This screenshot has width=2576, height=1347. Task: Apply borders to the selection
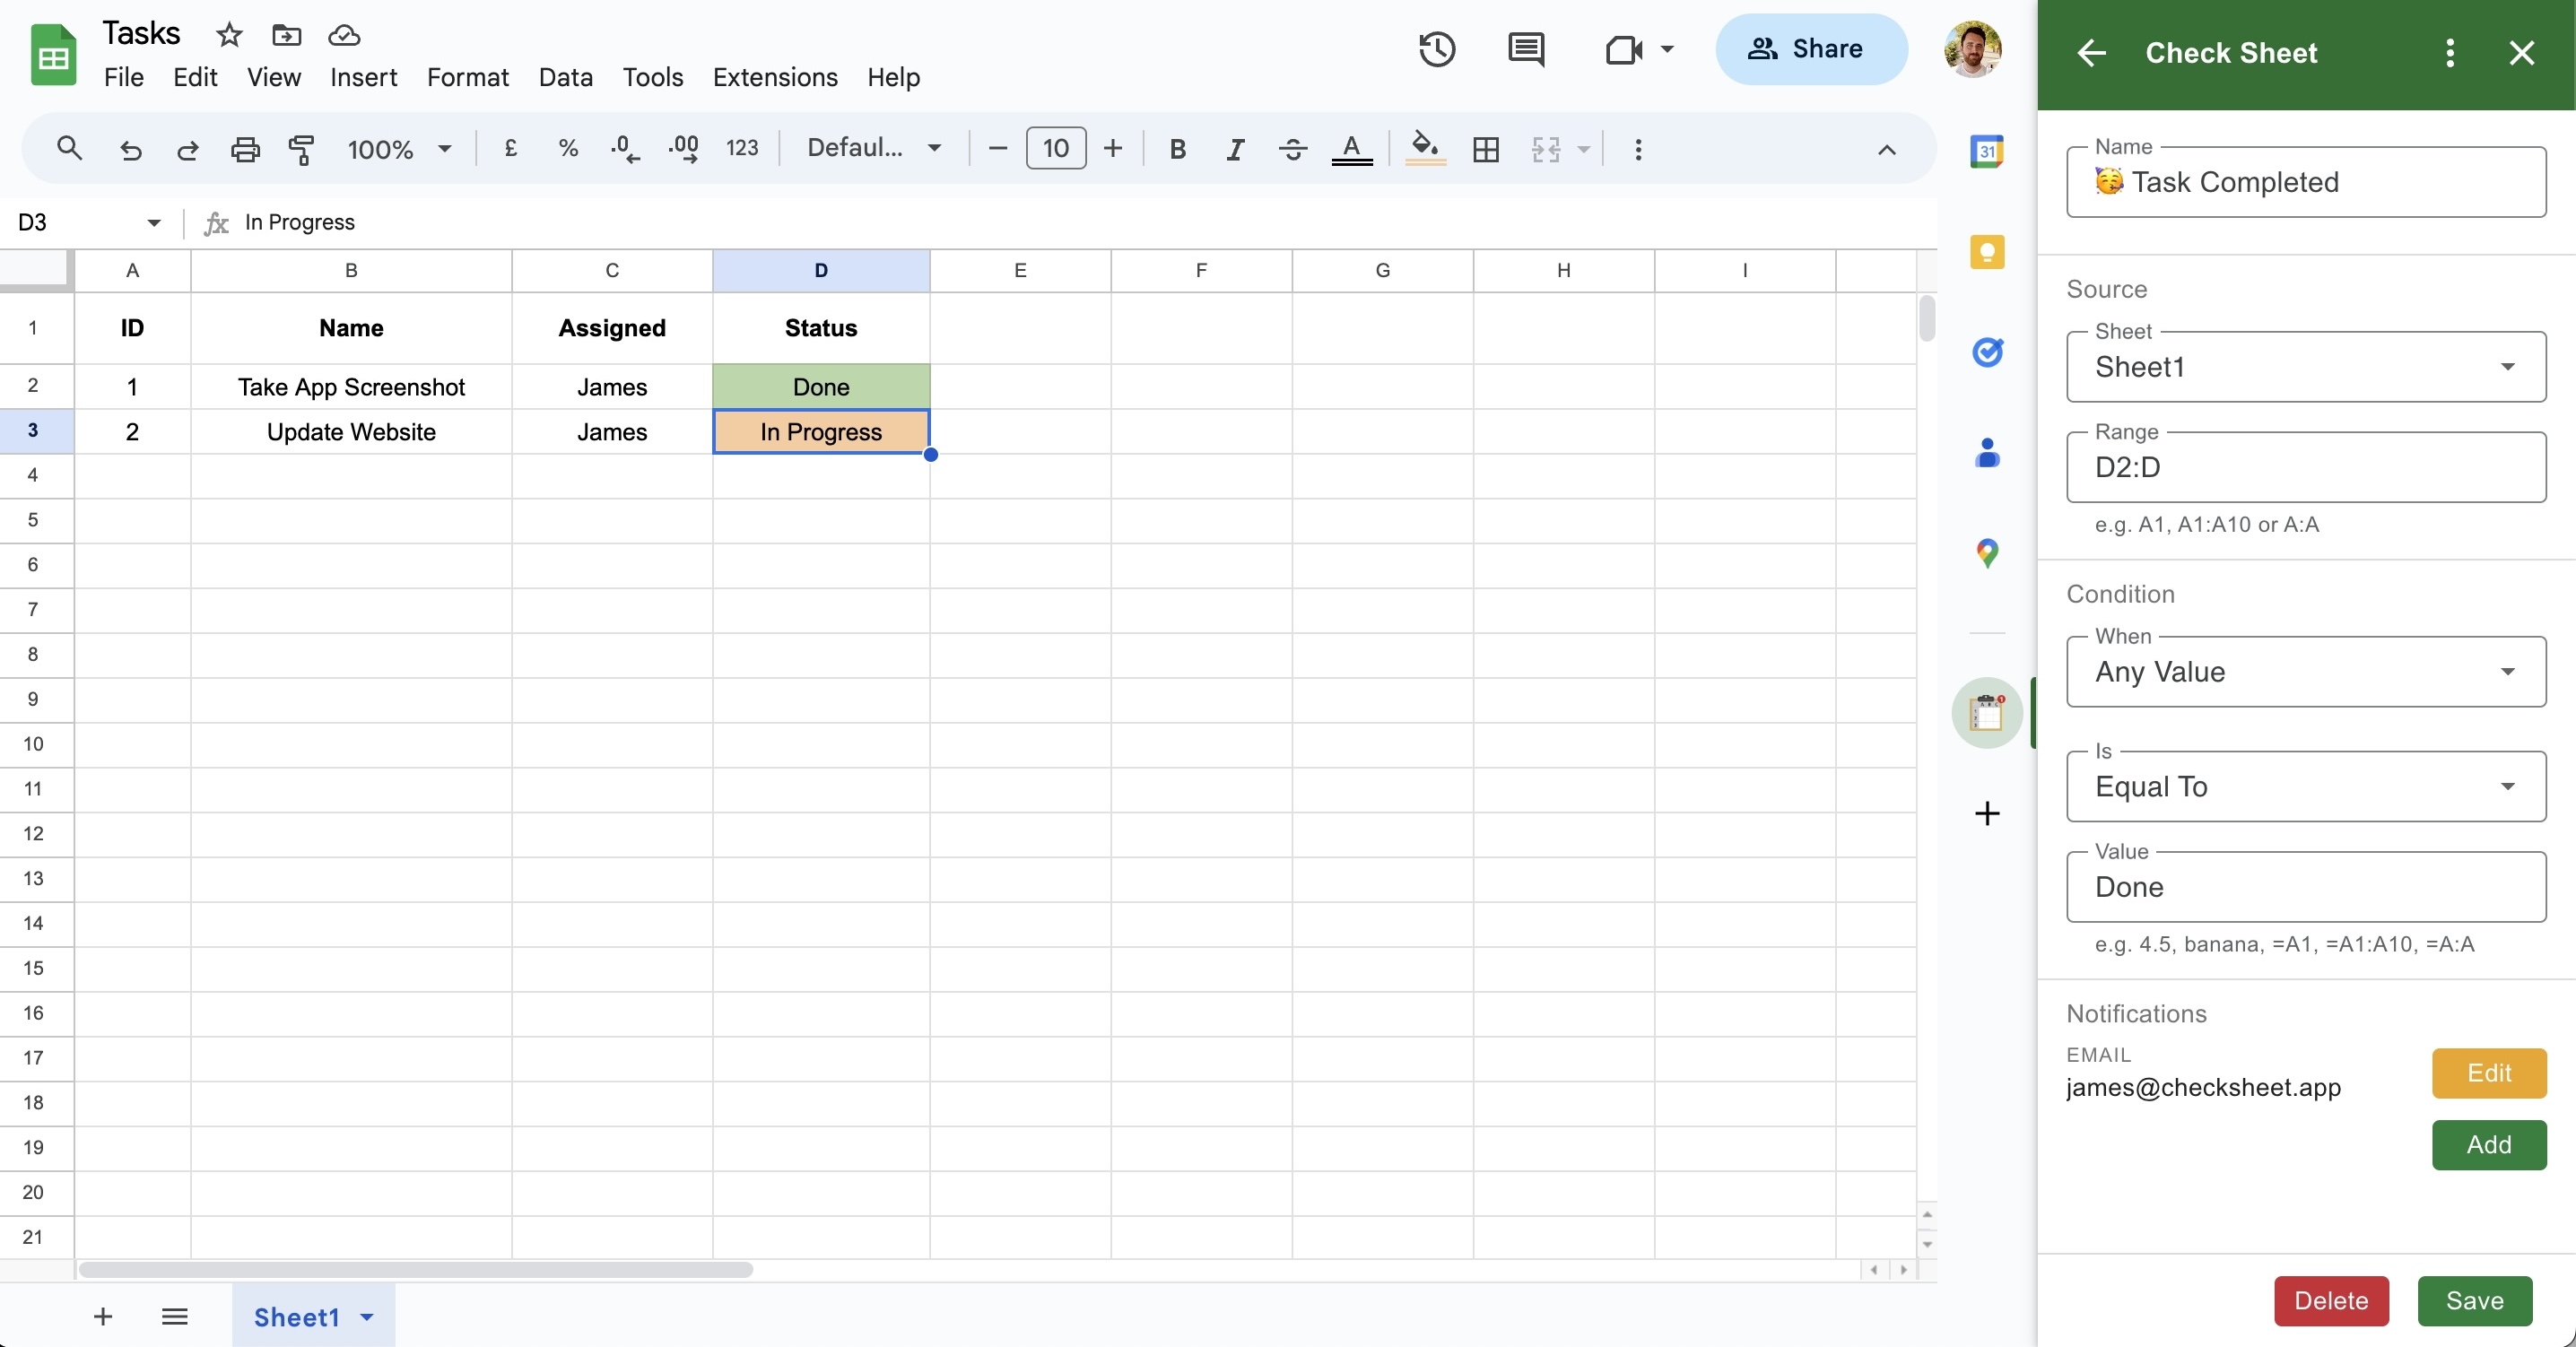click(x=1485, y=149)
